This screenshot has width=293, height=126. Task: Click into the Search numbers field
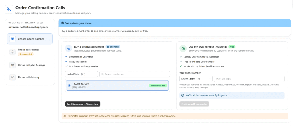pos(134,74)
